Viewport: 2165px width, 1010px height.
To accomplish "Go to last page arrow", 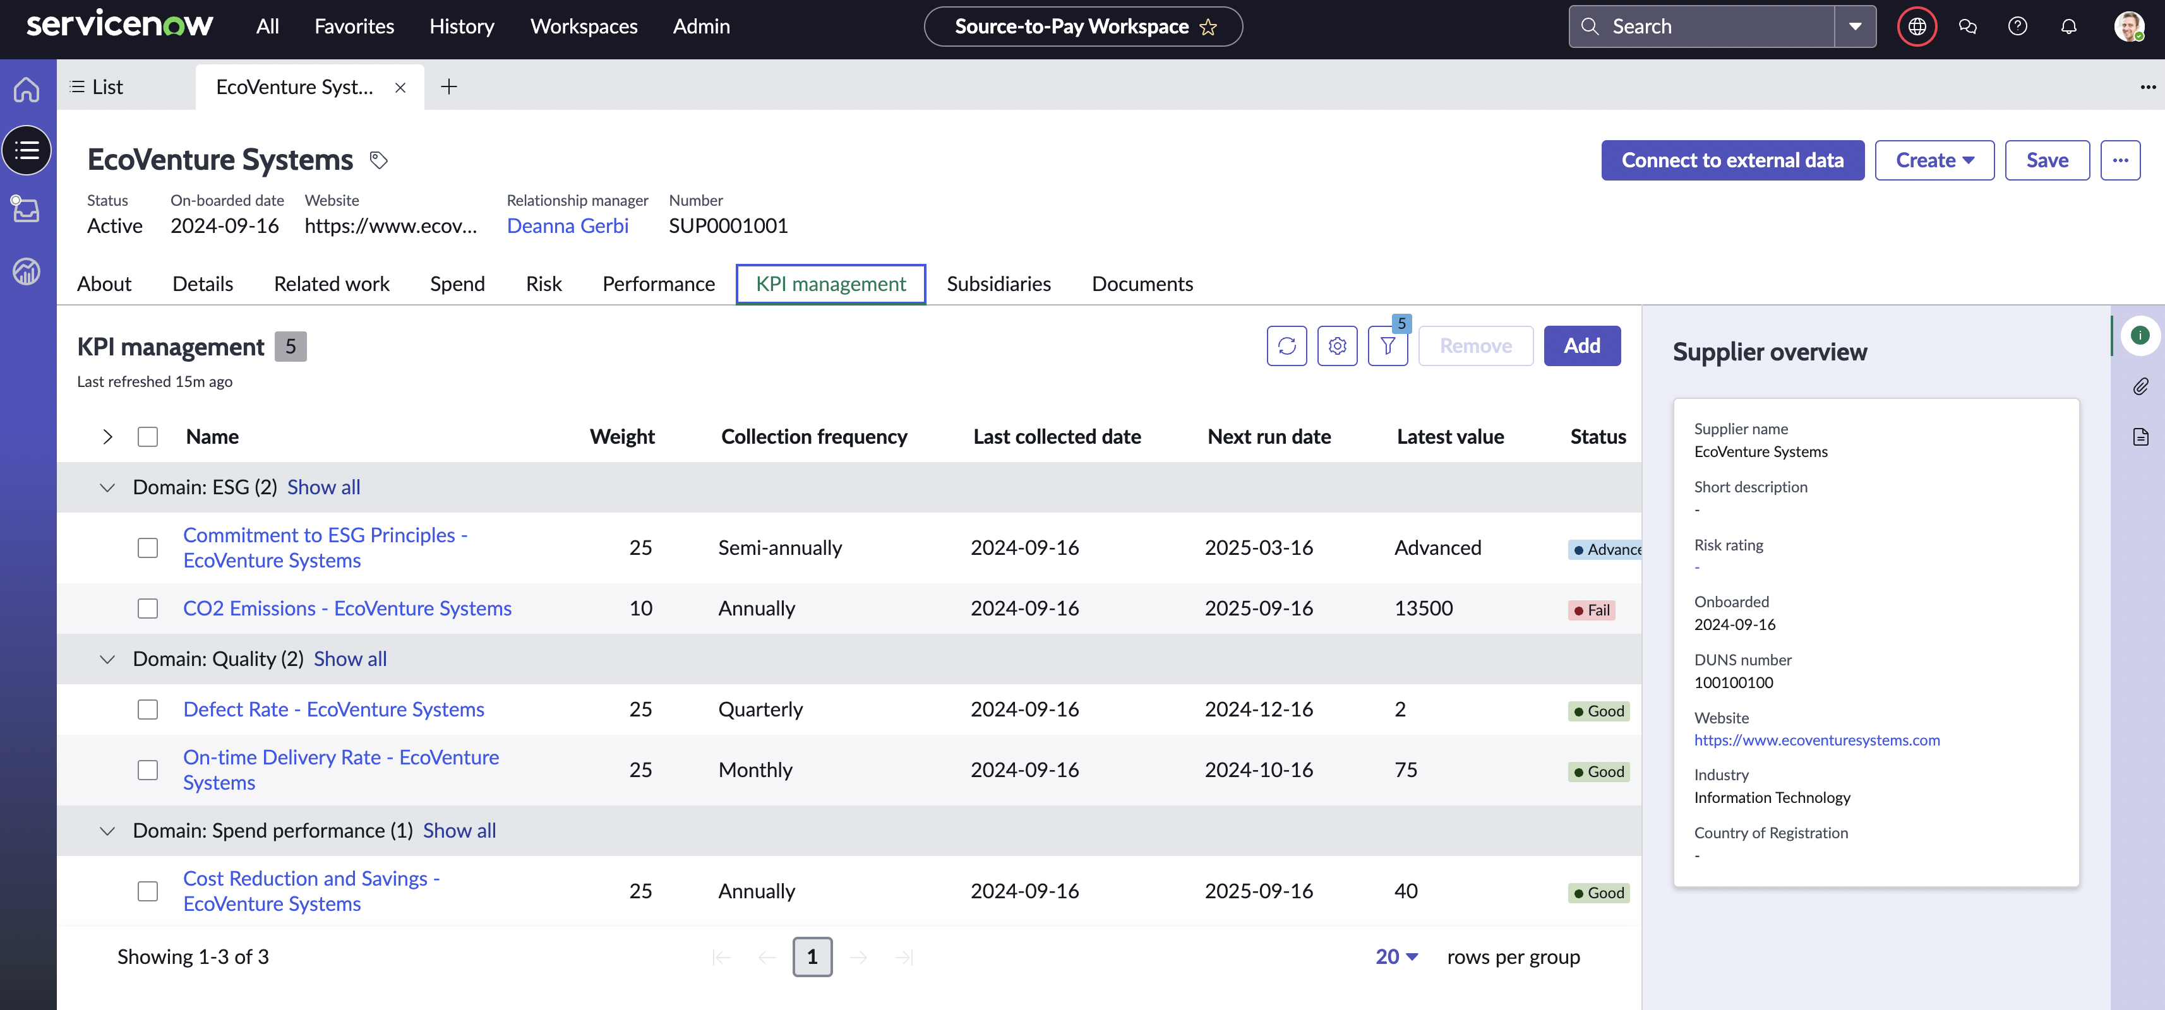I will pyautogui.click(x=904, y=957).
